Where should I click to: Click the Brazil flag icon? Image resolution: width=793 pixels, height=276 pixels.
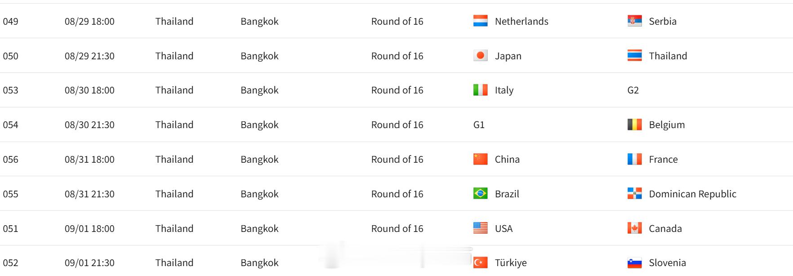point(480,194)
